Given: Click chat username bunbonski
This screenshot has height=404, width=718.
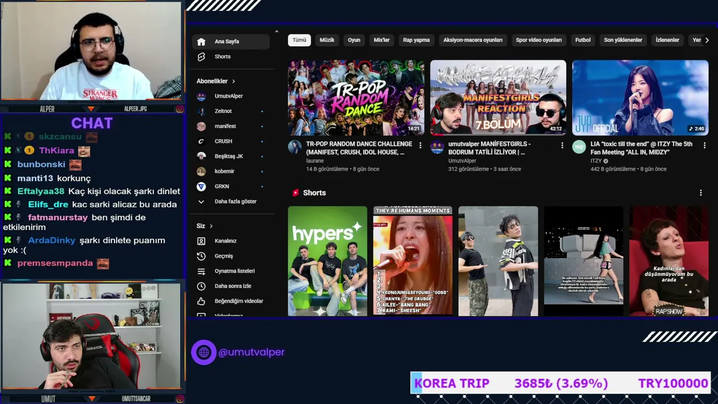Looking at the screenshot, I should point(42,165).
